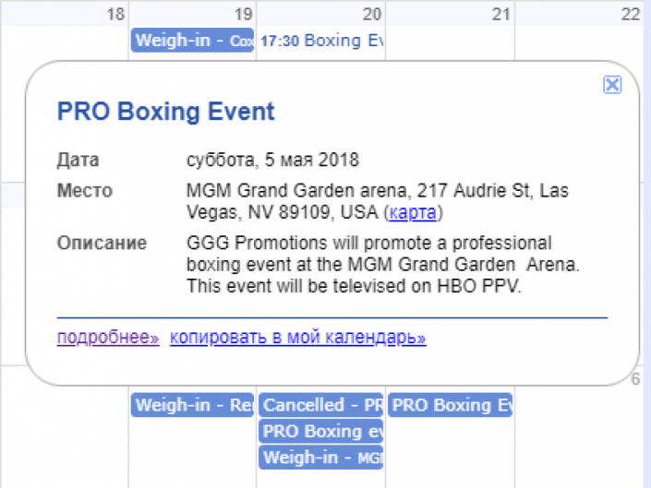The width and height of the screenshot is (651, 488).
Task: Open the PRO Boxing Ev event at far right
Action: click(x=450, y=405)
